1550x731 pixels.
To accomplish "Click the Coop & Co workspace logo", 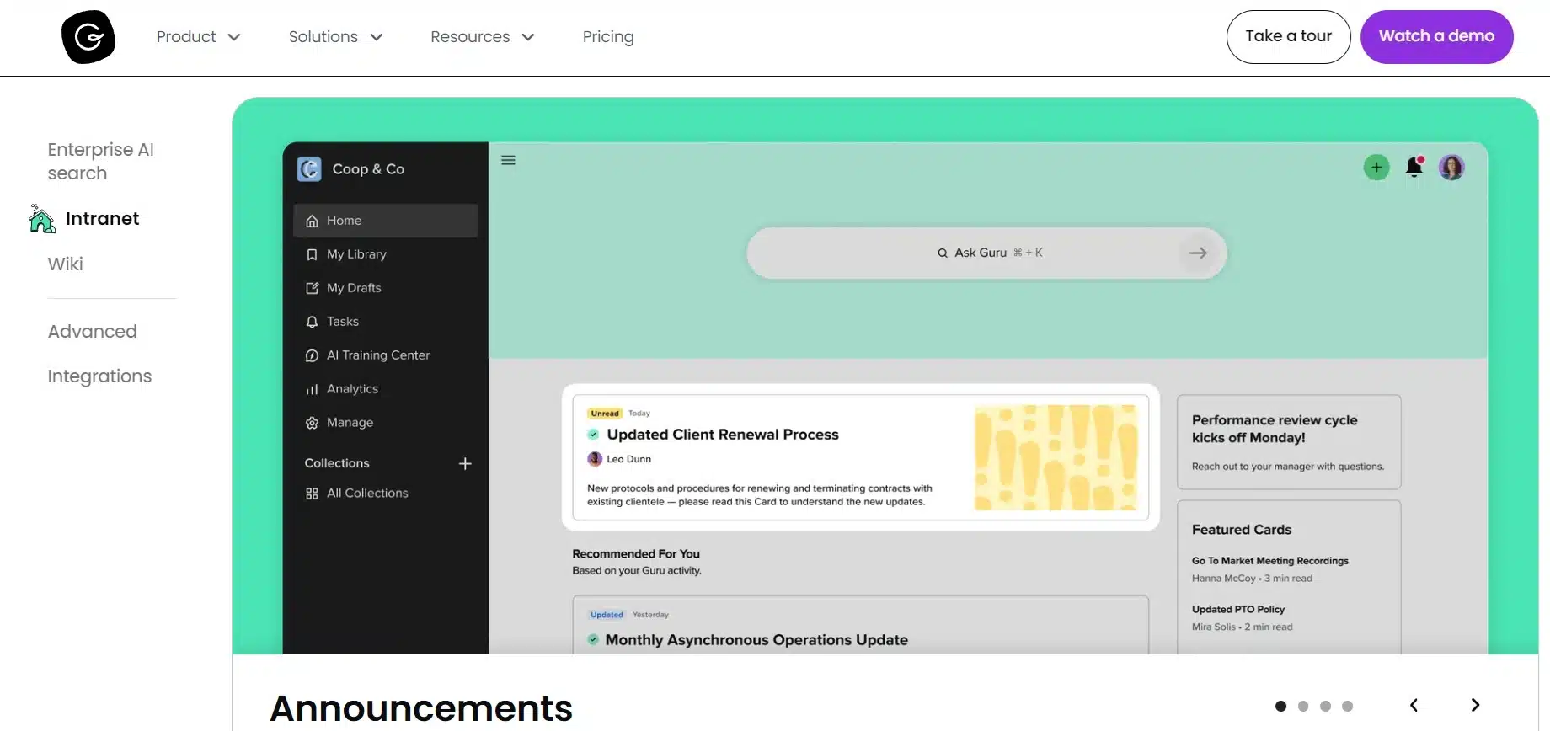I will (x=309, y=169).
